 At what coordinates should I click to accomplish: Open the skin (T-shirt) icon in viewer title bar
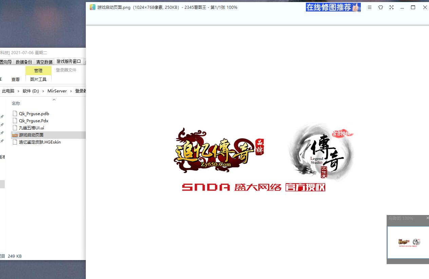(381, 7)
